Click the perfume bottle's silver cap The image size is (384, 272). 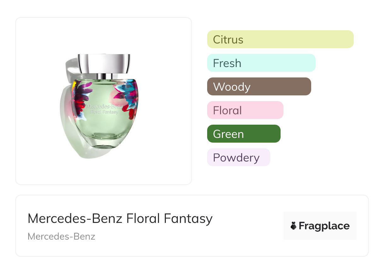coord(104,64)
